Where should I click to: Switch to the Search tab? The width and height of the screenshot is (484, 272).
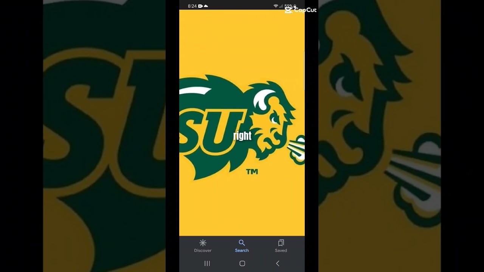click(x=242, y=246)
